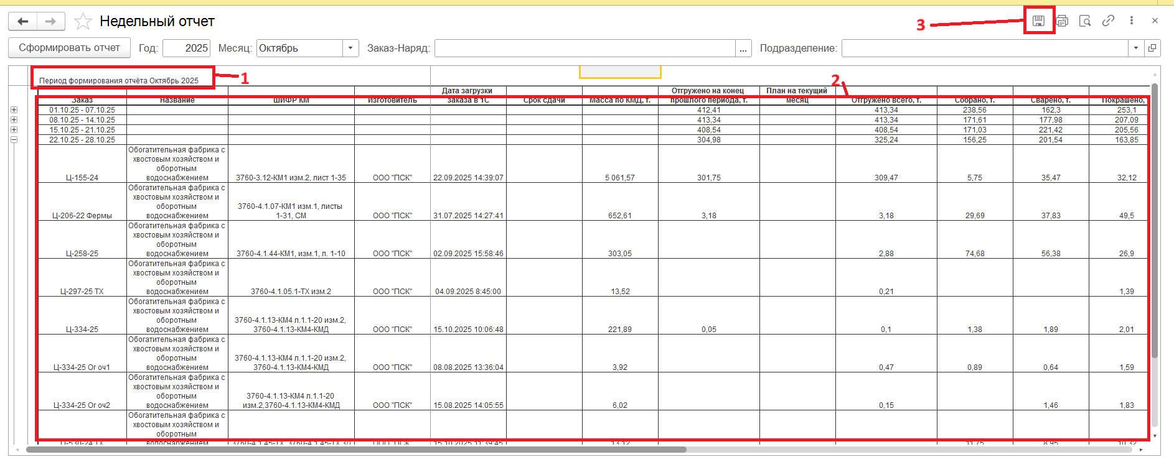Print the report using the printer icon
Image resolution: width=1174 pixels, height=462 pixels.
(1062, 21)
